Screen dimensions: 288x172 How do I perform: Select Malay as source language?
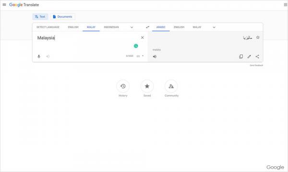click(x=91, y=27)
